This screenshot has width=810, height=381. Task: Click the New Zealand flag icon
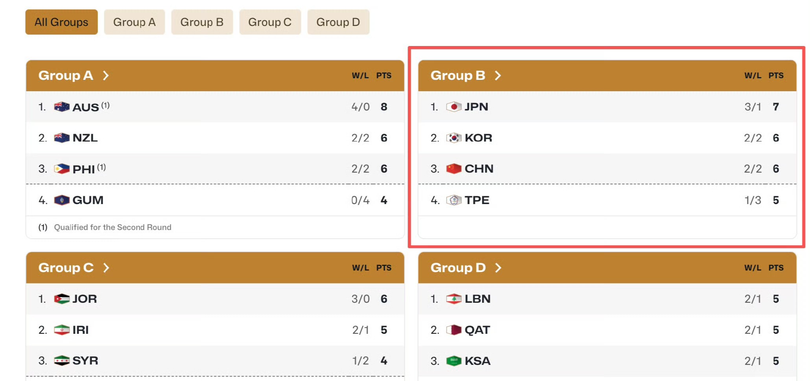point(61,138)
